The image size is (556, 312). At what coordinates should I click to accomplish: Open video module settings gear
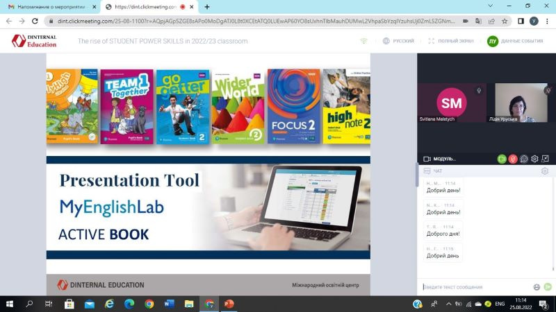click(534, 159)
